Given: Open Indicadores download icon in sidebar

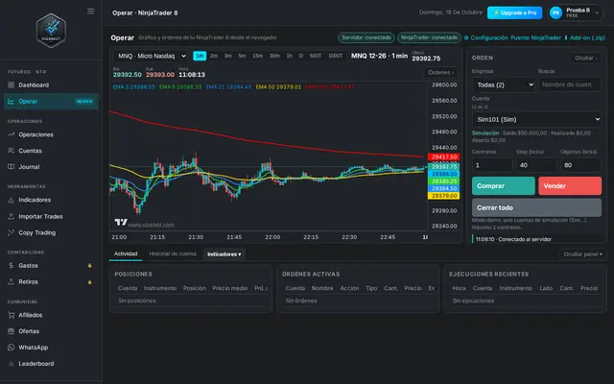Looking at the screenshot, I should [11, 200].
